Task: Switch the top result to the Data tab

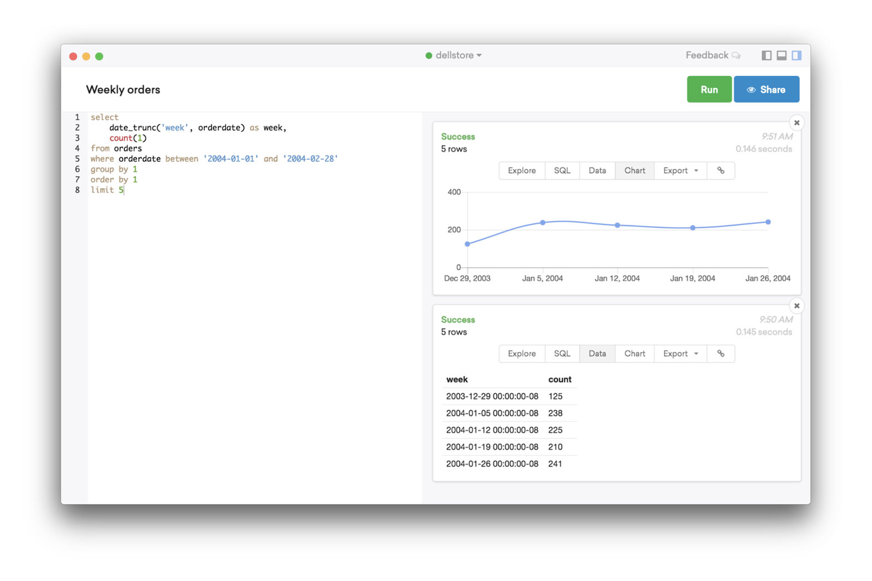Action: click(597, 170)
